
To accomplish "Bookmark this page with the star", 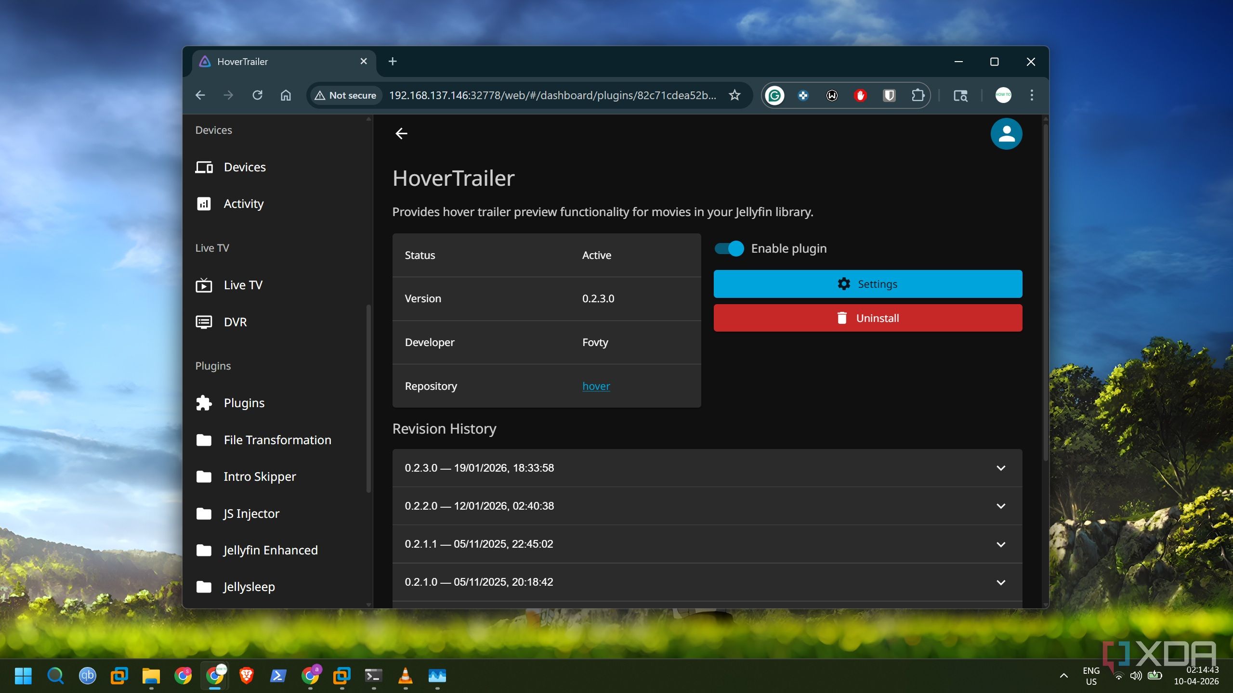I will pos(735,95).
